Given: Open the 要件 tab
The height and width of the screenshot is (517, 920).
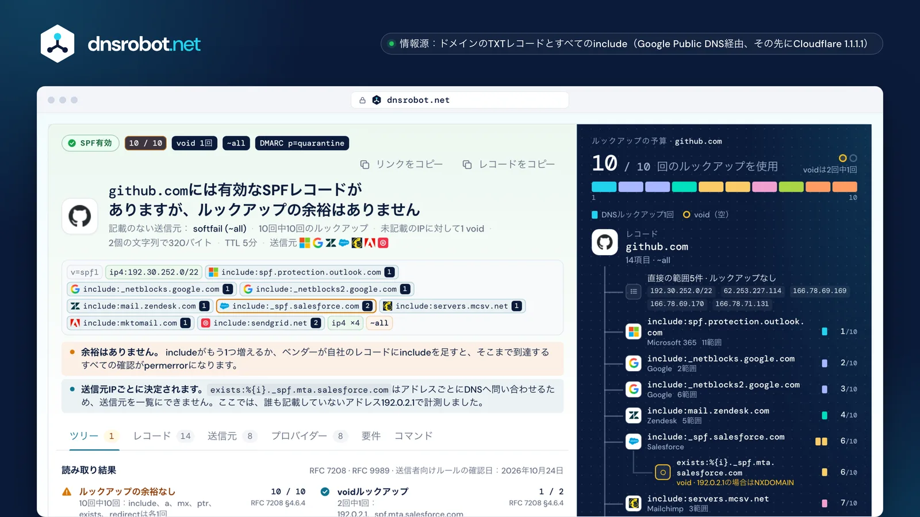Looking at the screenshot, I should pyautogui.click(x=371, y=436).
